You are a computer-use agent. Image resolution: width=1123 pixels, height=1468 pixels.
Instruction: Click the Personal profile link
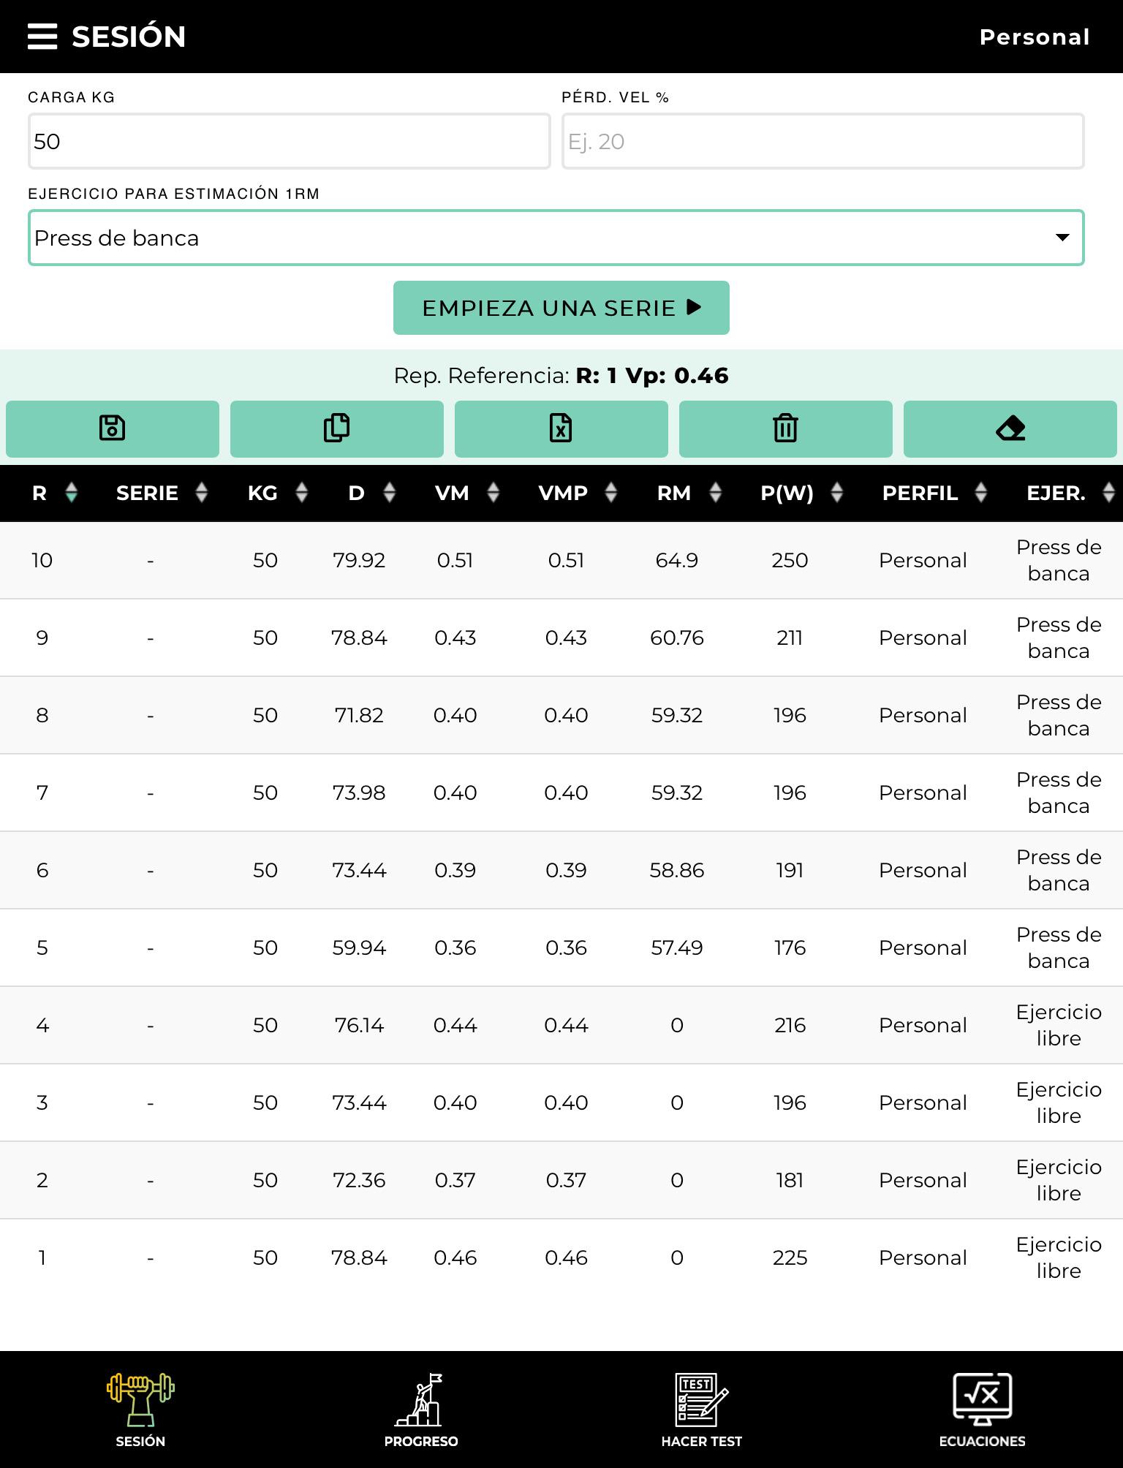pyautogui.click(x=1034, y=37)
